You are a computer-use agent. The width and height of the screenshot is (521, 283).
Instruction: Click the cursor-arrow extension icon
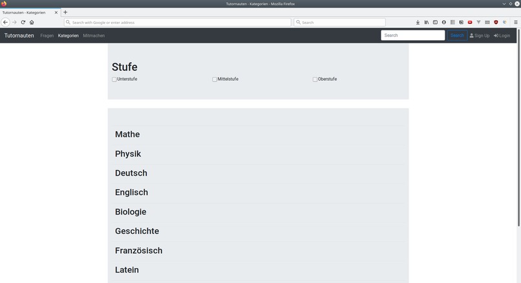click(461, 22)
